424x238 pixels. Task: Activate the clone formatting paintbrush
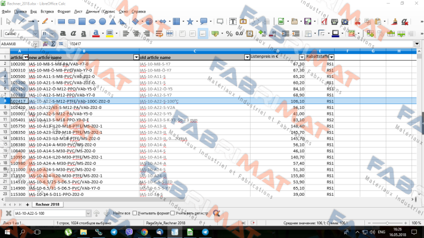click(x=395, y=21)
